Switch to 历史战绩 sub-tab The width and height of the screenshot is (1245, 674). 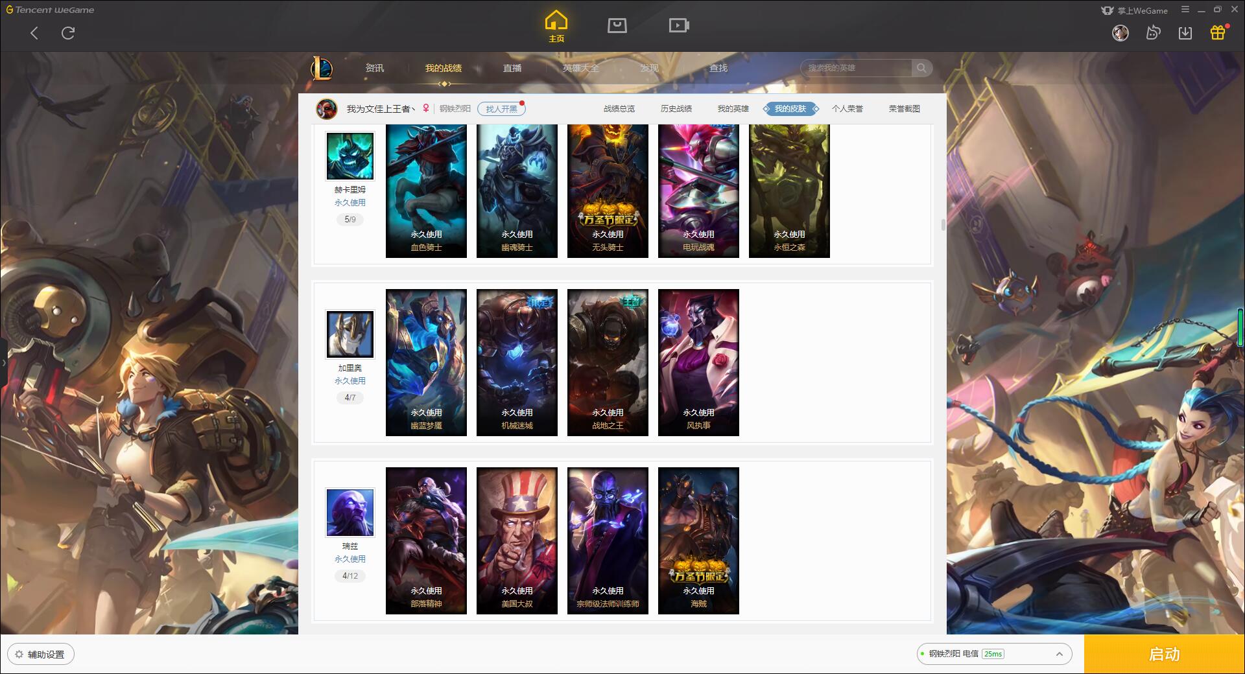pos(676,109)
